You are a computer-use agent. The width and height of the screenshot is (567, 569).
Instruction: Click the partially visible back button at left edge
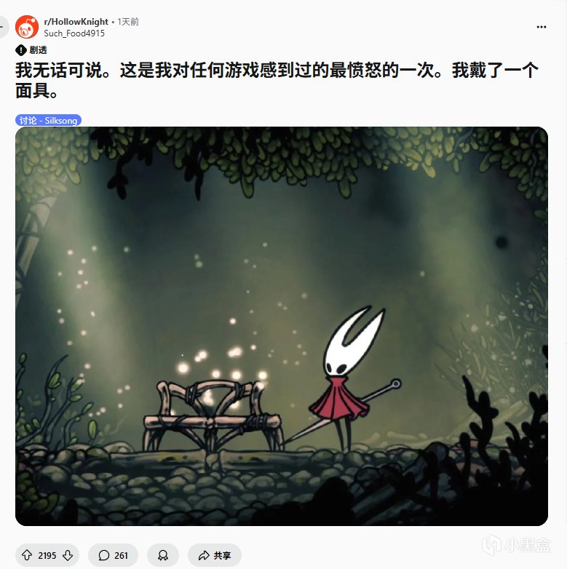pyautogui.click(x=3, y=27)
